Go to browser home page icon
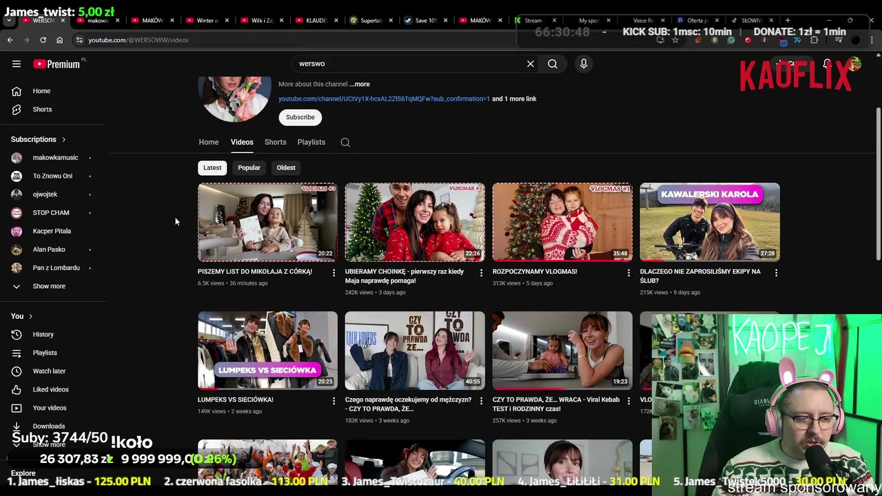This screenshot has width=882, height=496. click(59, 40)
